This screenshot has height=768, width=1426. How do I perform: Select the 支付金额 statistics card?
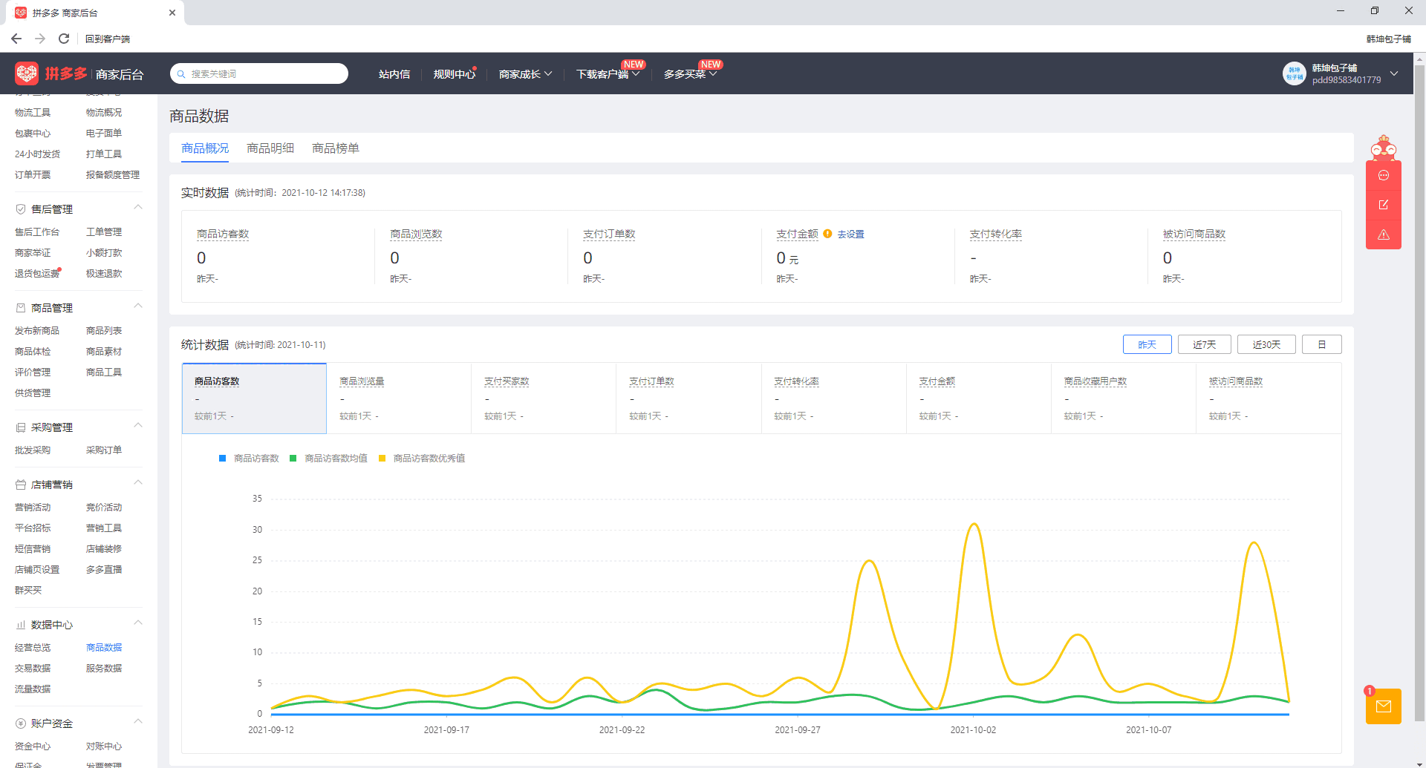pyautogui.click(x=978, y=398)
